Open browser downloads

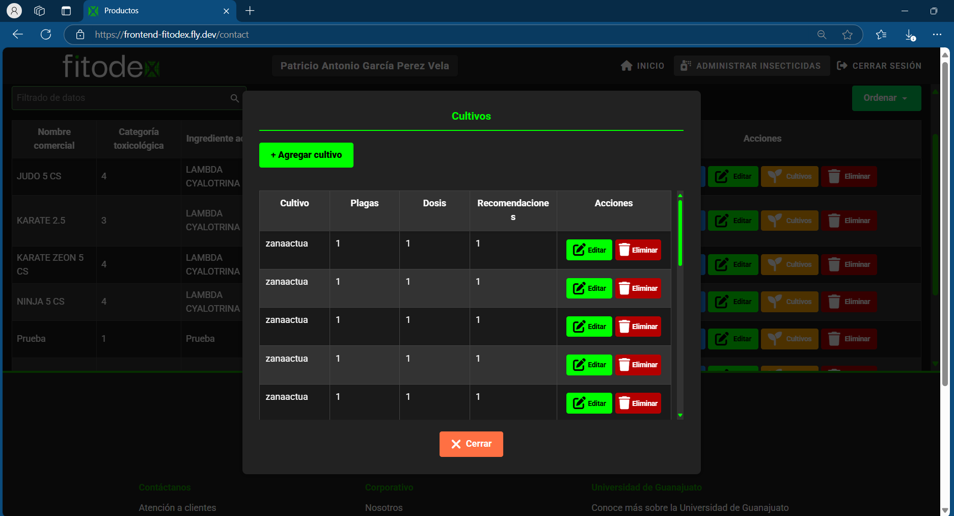[910, 35]
